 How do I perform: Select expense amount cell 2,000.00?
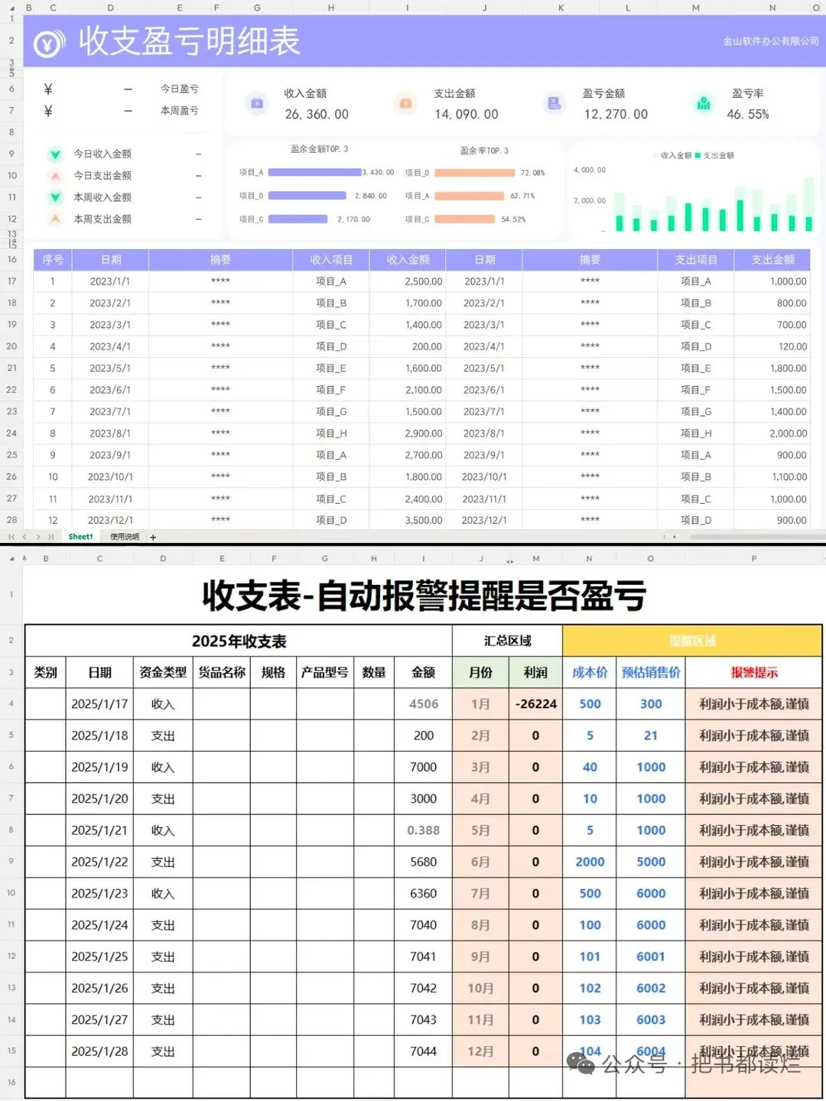tap(772, 434)
